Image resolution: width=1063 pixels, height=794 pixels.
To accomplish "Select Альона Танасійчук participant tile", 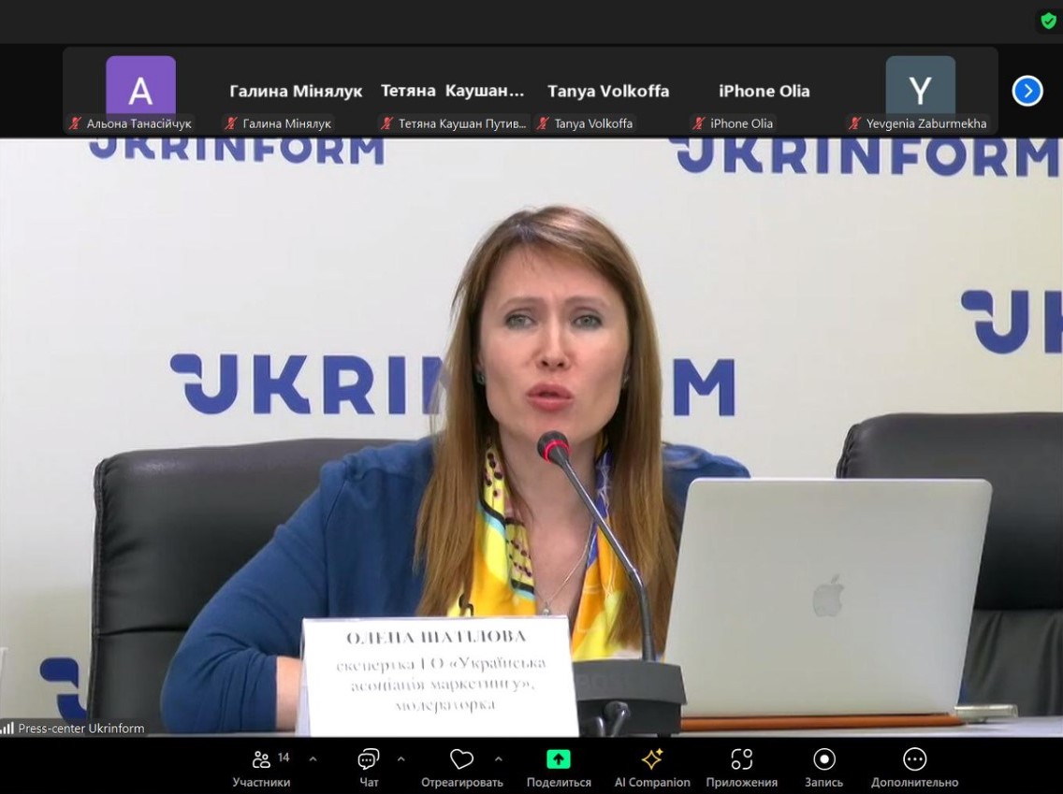I will tap(140, 92).
